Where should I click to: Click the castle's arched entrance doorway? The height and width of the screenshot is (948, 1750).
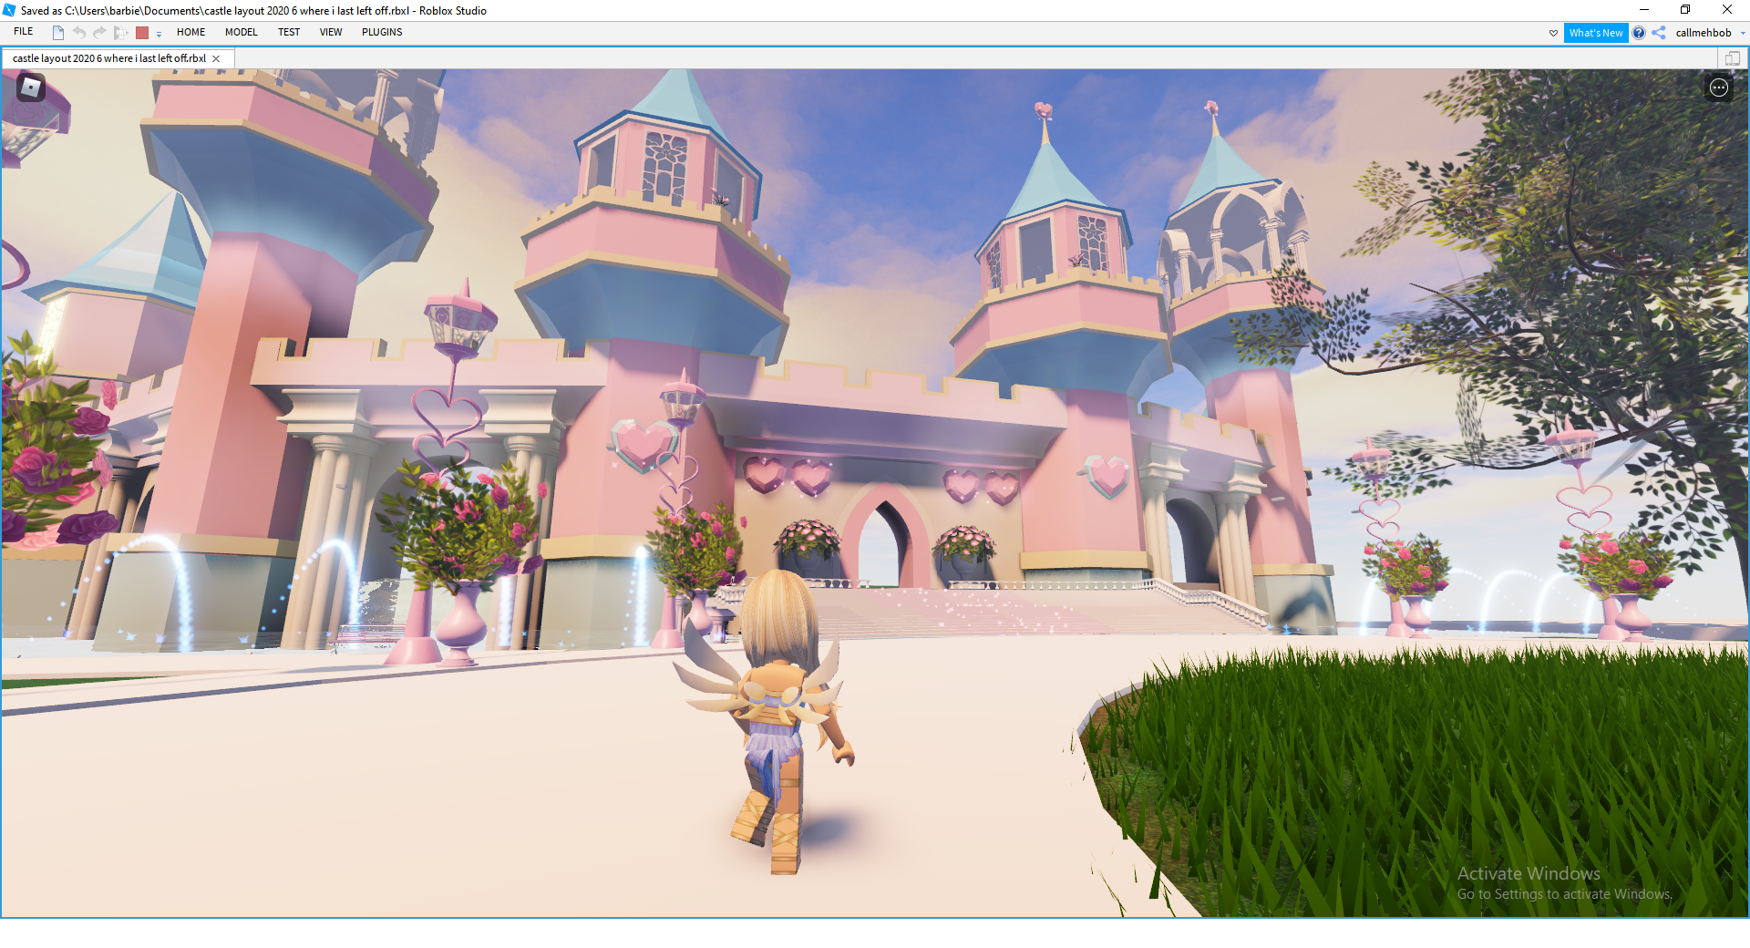click(882, 545)
